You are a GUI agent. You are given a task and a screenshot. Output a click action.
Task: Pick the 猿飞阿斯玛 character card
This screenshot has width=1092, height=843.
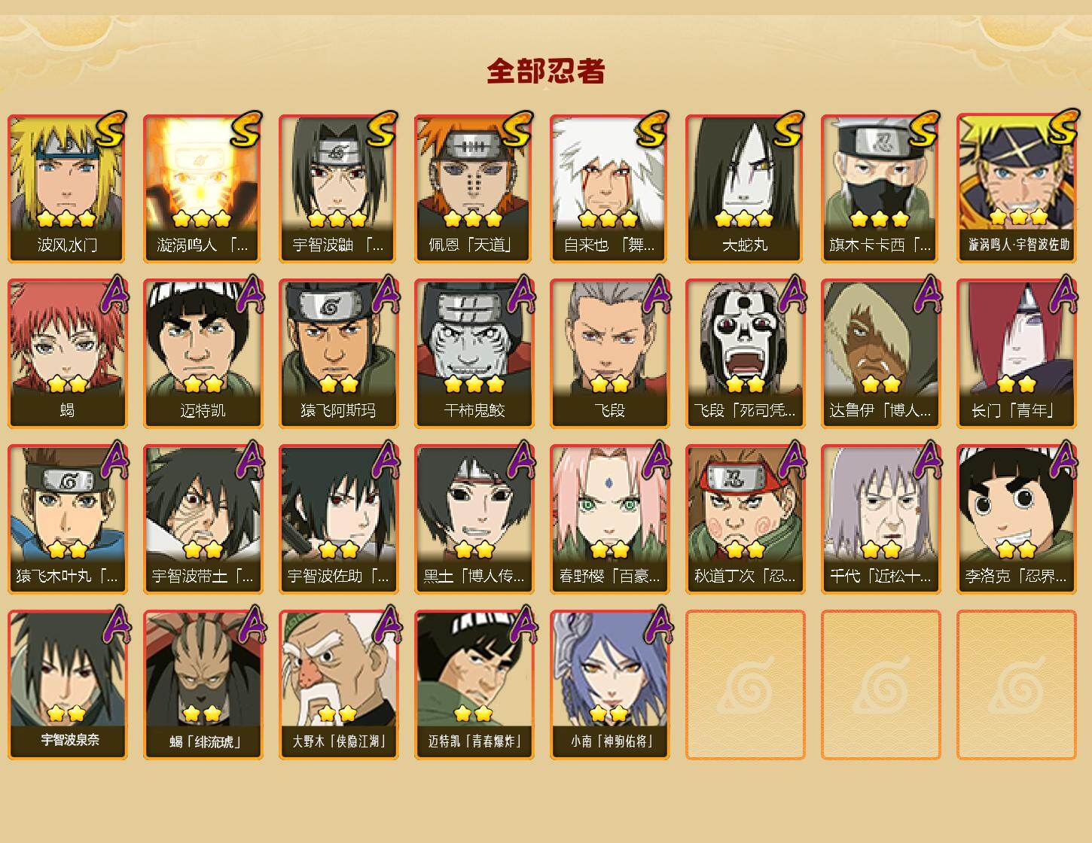(x=339, y=354)
